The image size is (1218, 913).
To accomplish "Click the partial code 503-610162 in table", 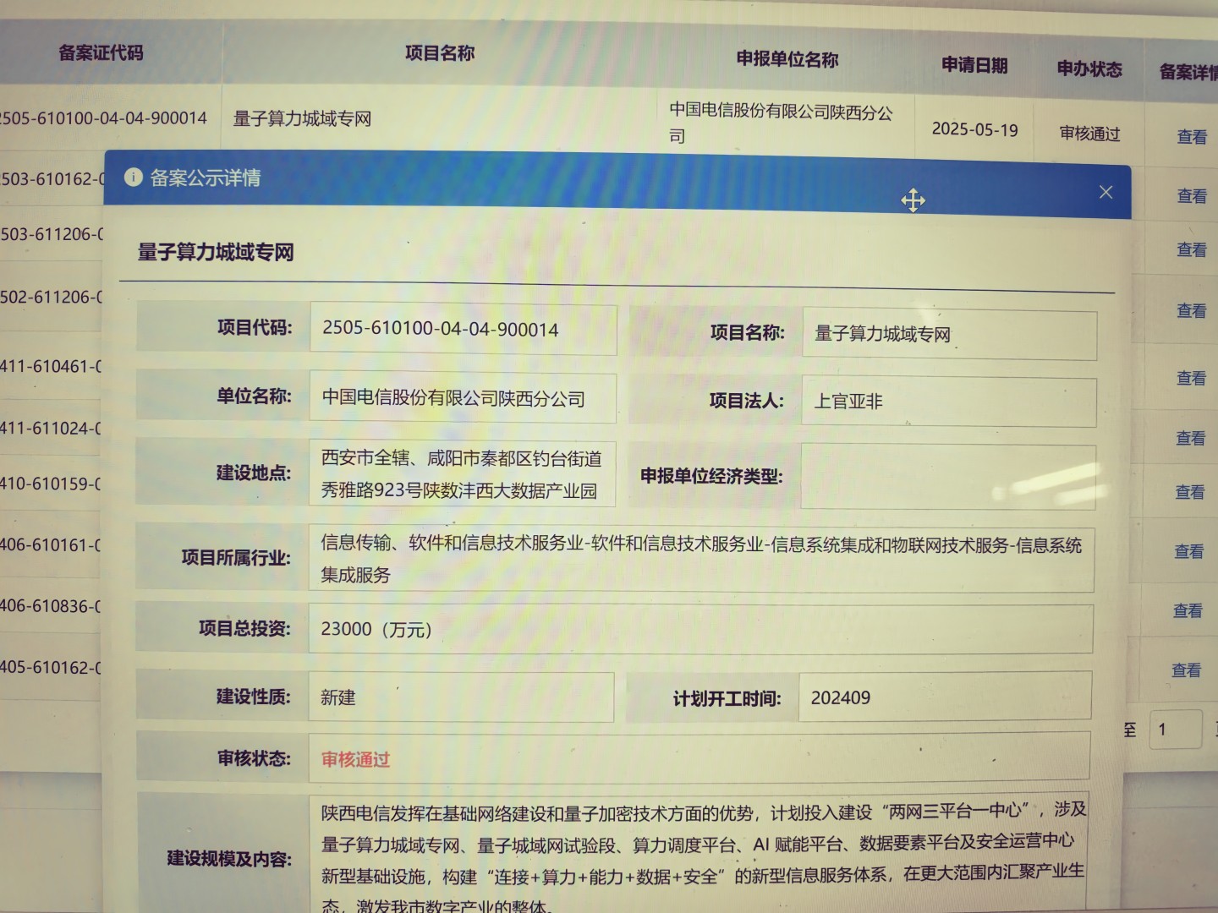I will tap(52, 178).
